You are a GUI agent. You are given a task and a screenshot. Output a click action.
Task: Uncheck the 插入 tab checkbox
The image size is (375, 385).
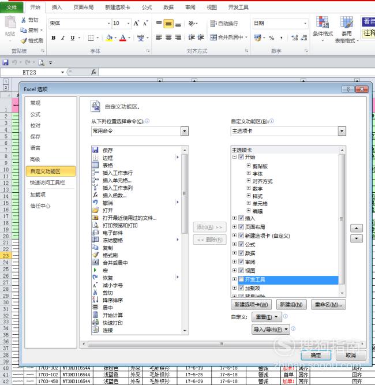[x=241, y=218]
